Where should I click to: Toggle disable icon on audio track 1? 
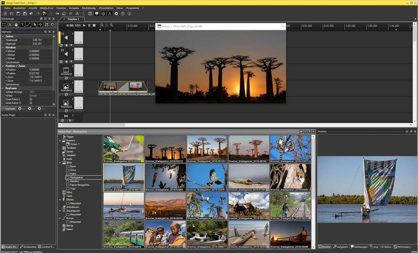[x=61, y=45]
